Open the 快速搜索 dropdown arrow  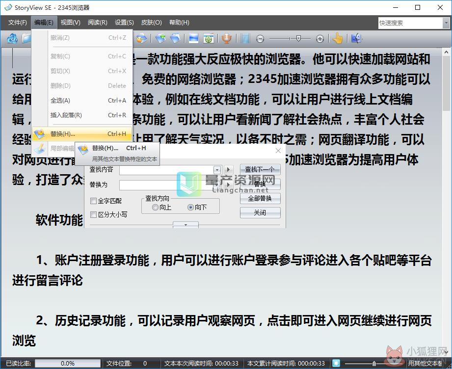[446, 23]
